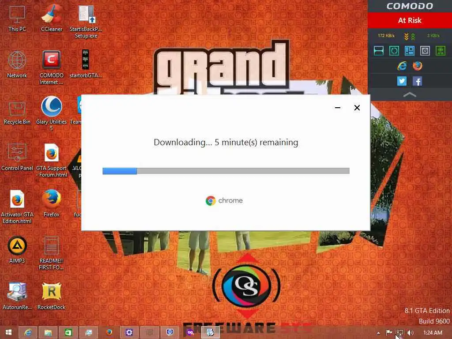Screen dimensions: 452x339
Task: Open network icon in system tray
Action: 399,332
